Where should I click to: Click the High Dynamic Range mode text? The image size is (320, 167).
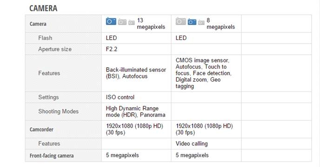135,112
